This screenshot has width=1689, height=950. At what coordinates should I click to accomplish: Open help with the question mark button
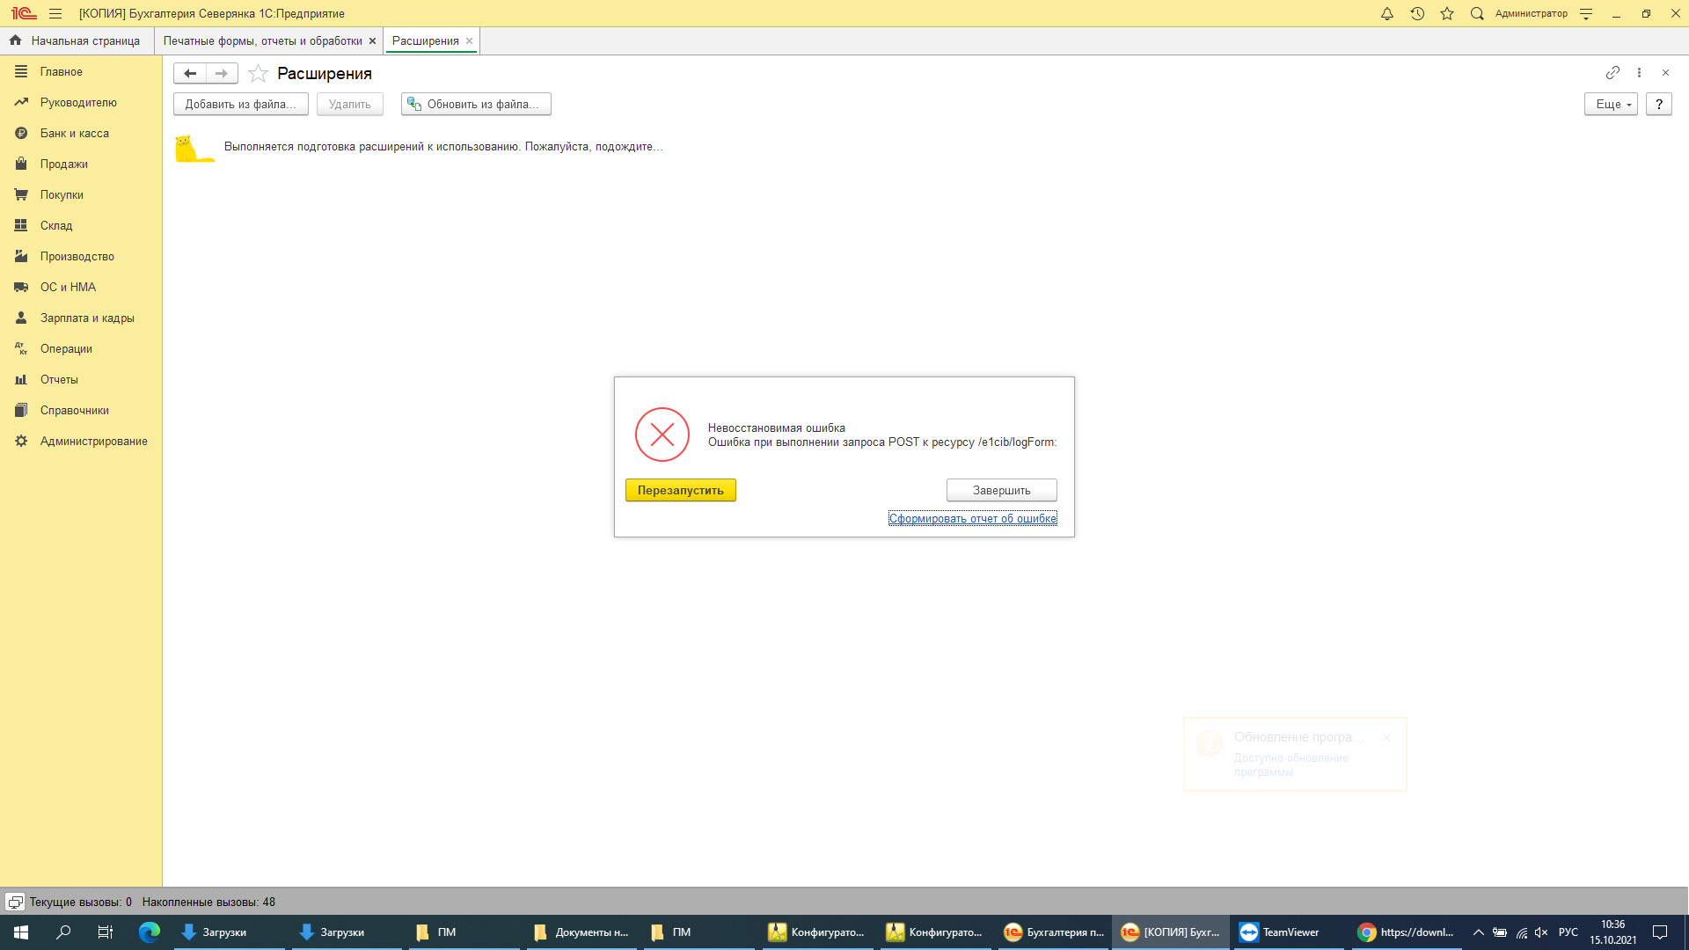click(1659, 104)
